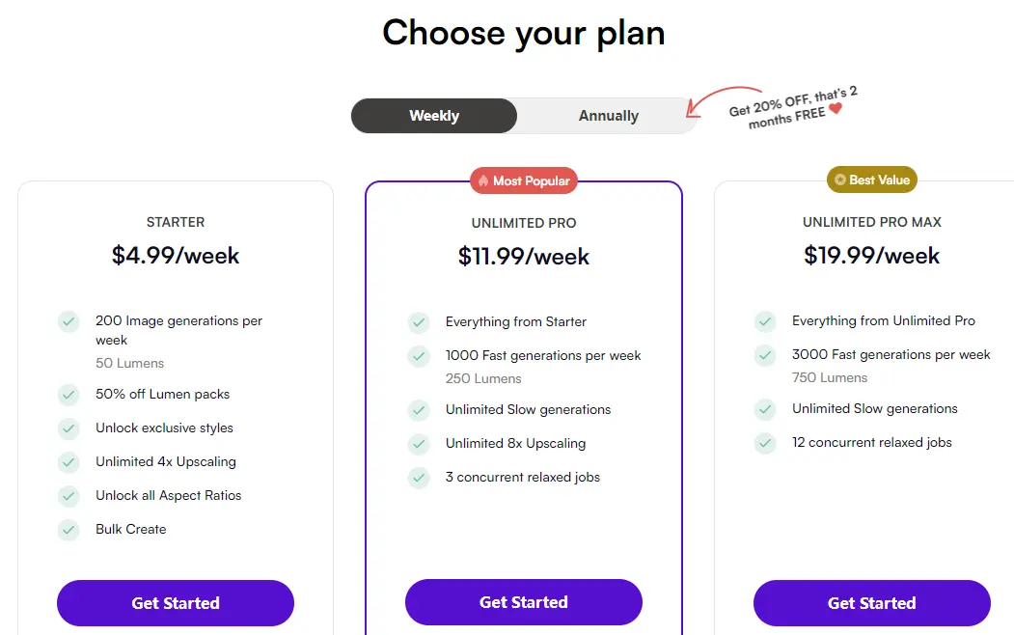Click the Best Value badge
The height and width of the screenshot is (635, 1014).
(872, 179)
